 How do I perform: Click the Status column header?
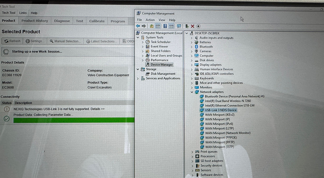6,103
